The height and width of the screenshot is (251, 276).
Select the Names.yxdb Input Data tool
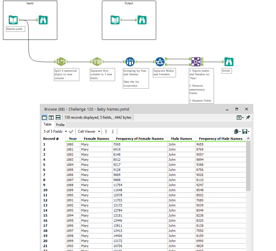tap(13, 20)
